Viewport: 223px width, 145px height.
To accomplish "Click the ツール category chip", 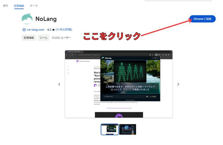I will pyautogui.click(x=43, y=38).
